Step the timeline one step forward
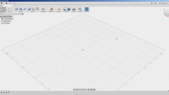The width and height of the screenshot is (169, 95). [4, 93]
